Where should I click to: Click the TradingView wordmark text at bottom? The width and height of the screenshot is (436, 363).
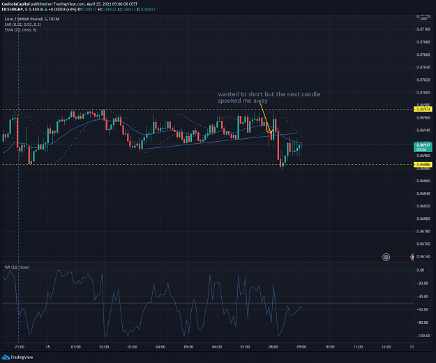coord(22,357)
